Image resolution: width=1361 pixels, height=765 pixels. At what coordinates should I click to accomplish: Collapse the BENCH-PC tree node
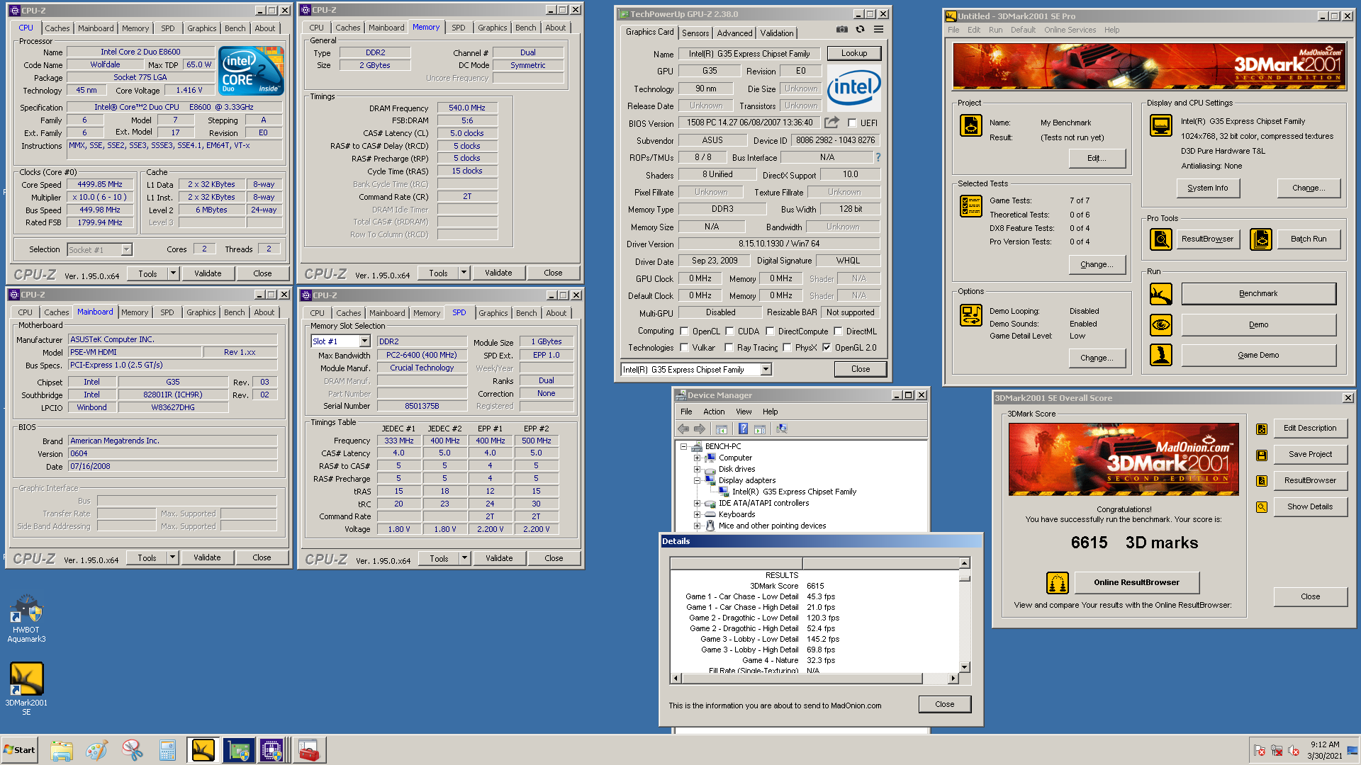[x=684, y=446]
